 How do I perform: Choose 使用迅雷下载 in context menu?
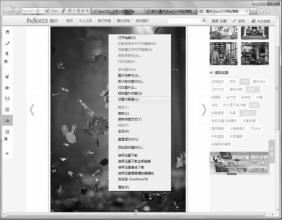pos(140,156)
